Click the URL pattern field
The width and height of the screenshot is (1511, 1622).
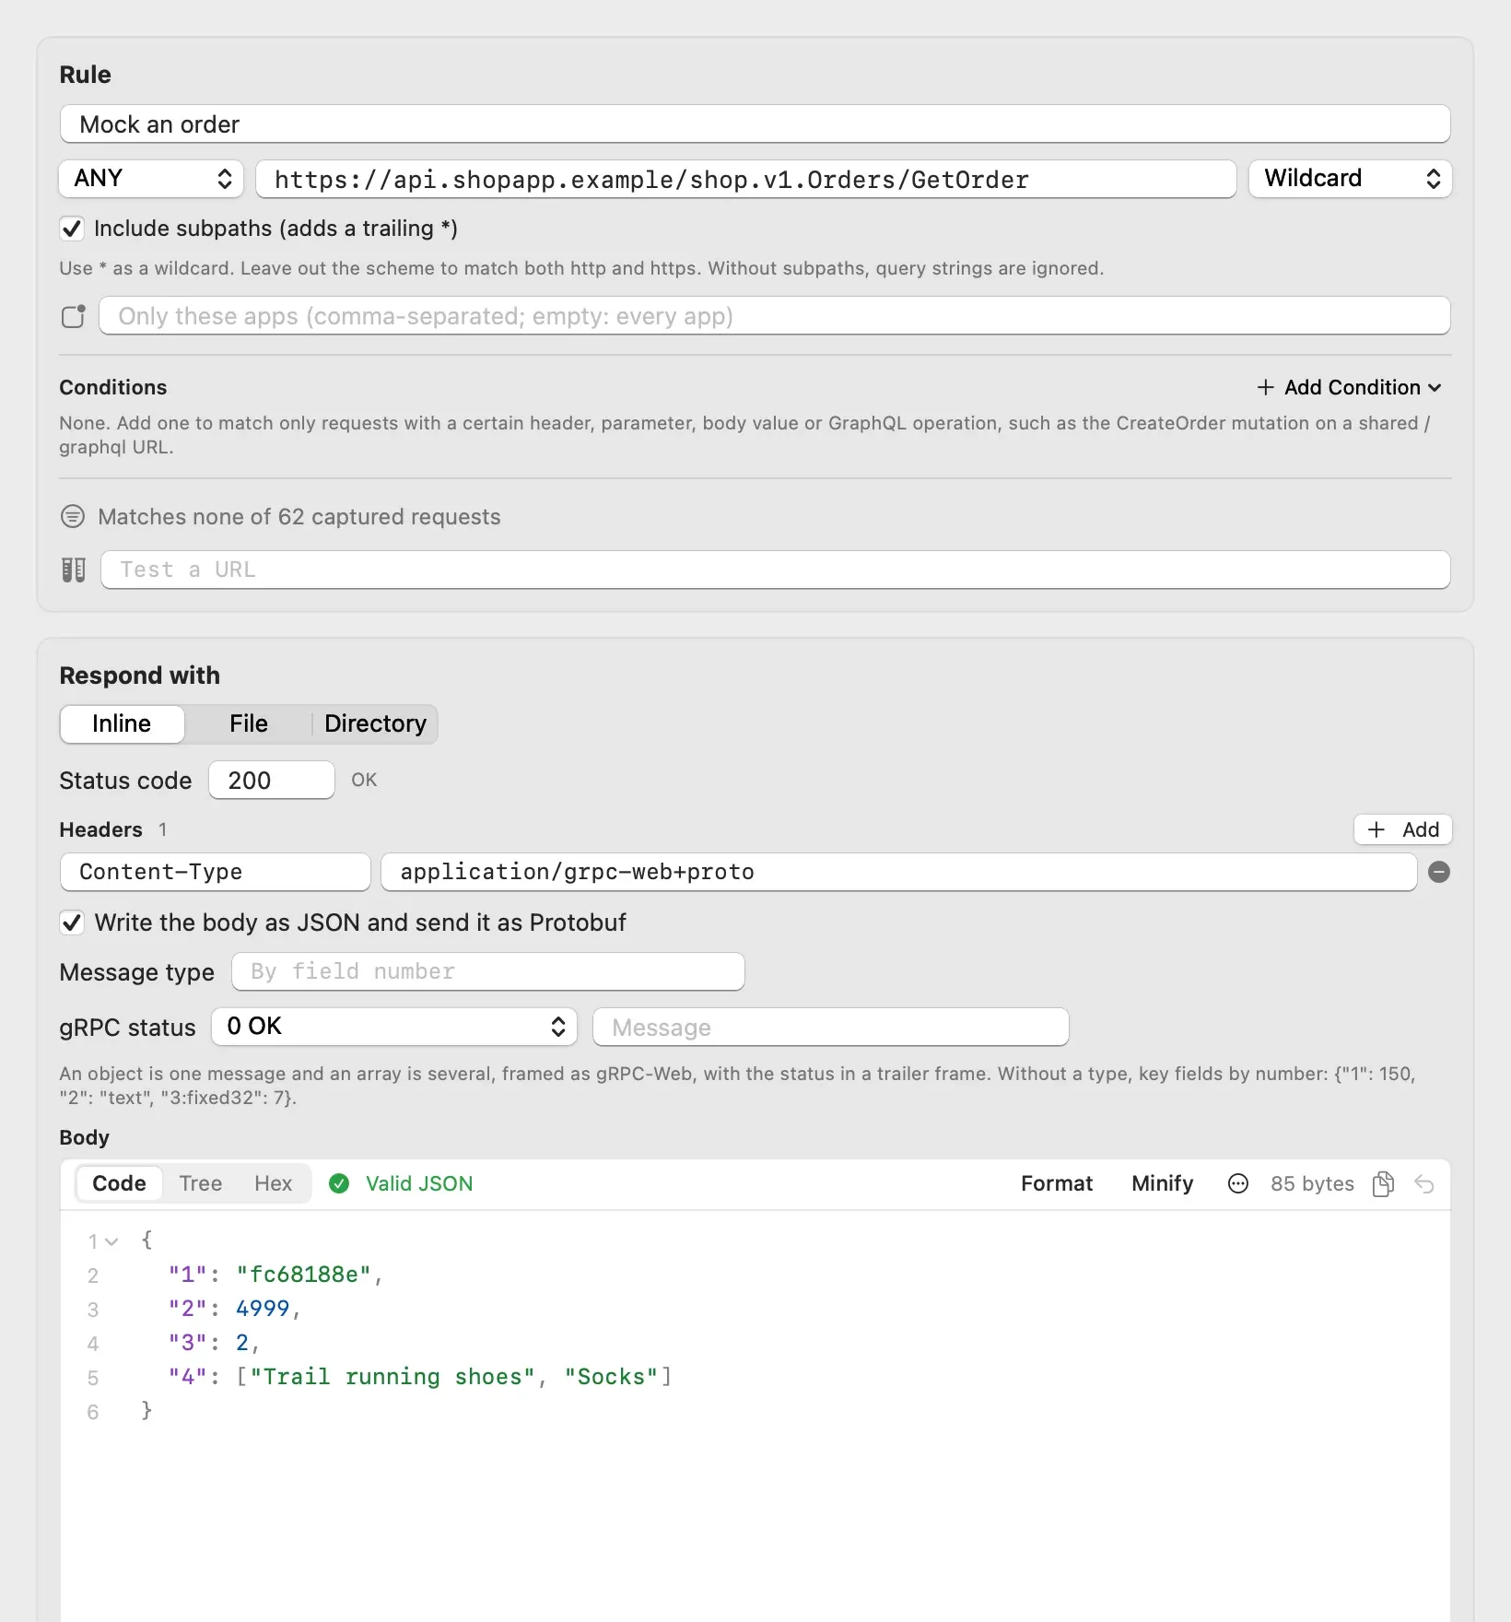point(746,179)
